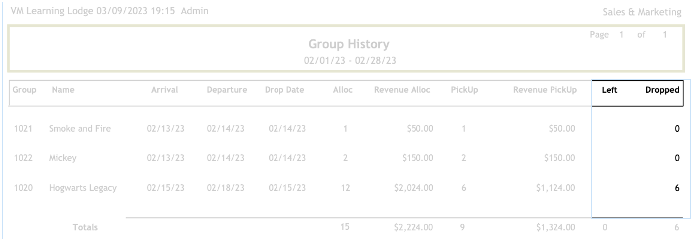693x242 pixels.
Task: Click the Left column header
Action: tap(610, 91)
